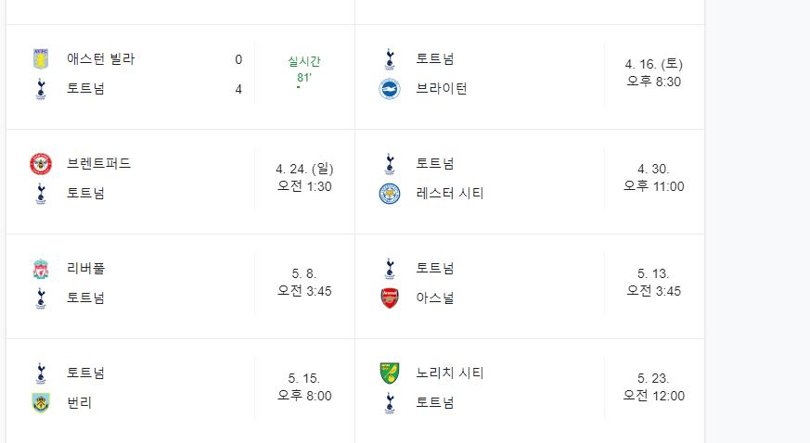810x443 pixels.
Task: Click the Norwich City canary crest
Action: (390, 373)
